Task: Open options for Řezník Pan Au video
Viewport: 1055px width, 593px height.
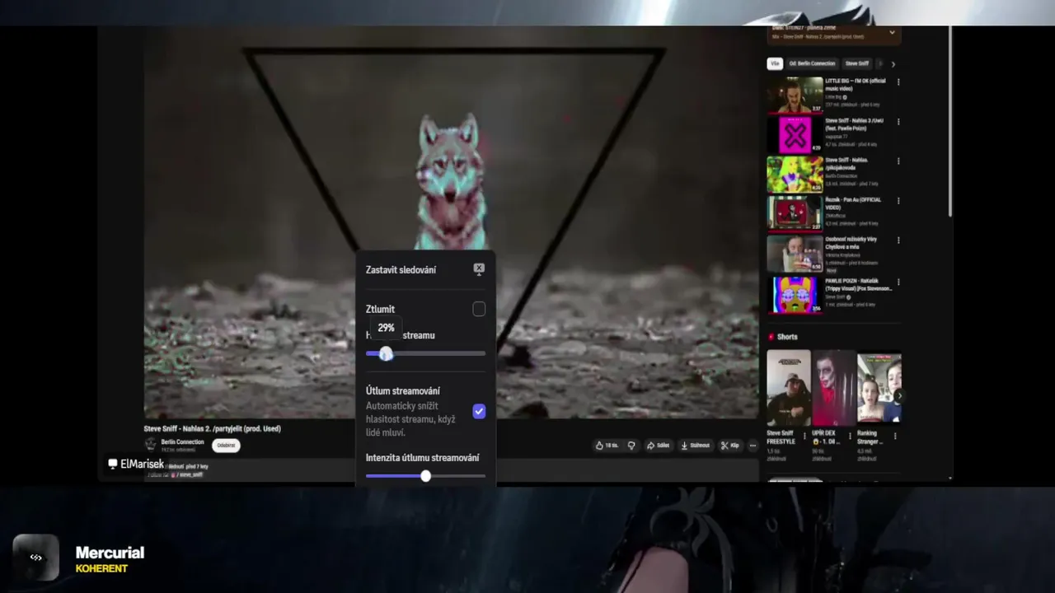Action: [x=898, y=201]
